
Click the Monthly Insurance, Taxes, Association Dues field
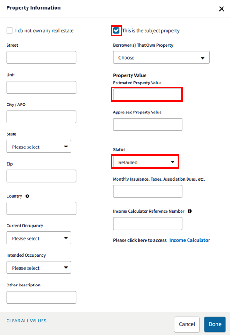point(148,191)
